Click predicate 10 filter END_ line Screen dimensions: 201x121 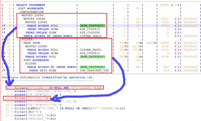27,98
